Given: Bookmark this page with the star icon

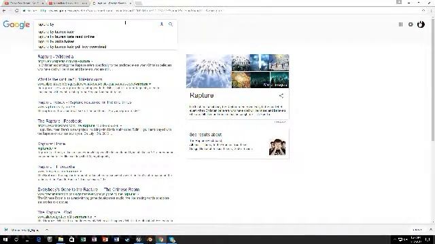Looking at the screenshot, I should tap(423, 11).
